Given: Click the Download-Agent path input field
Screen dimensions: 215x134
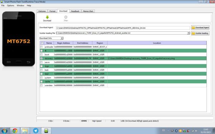Looking at the screenshot, I should (x=123, y=28).
